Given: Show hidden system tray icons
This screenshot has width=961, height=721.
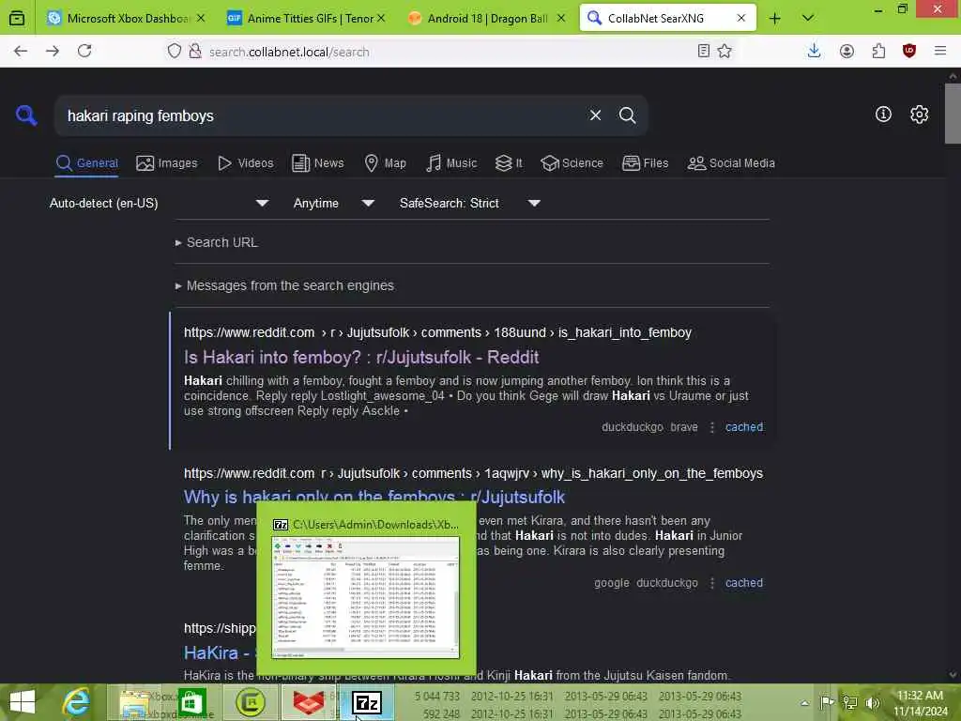Looking at the screenshot, I should pos(804,703).
